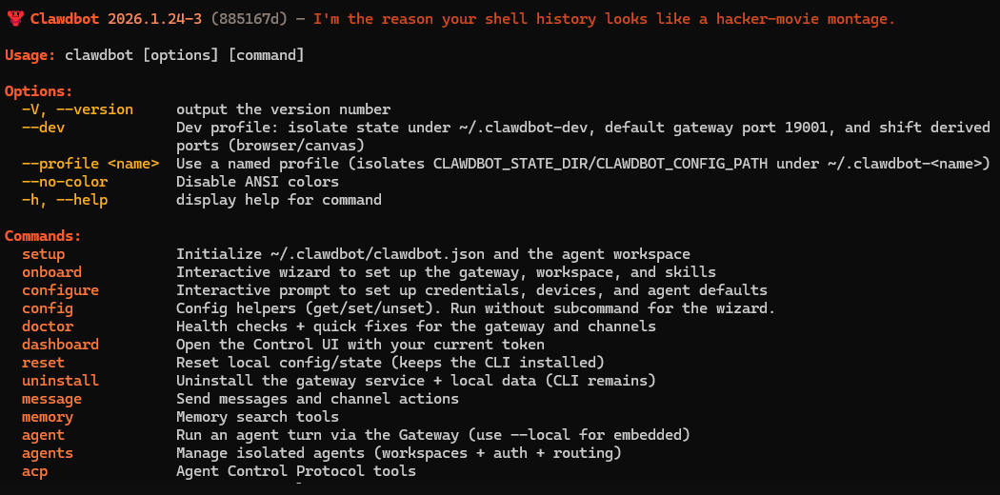Click the '--dev' option flag

point(44,128)
